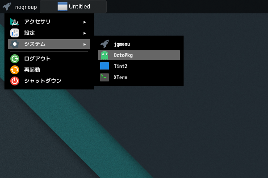The width and height of the screenshot is (268, 178).
Task: Click the Untitled window icon in taskbar
Action: click(63, 7)
